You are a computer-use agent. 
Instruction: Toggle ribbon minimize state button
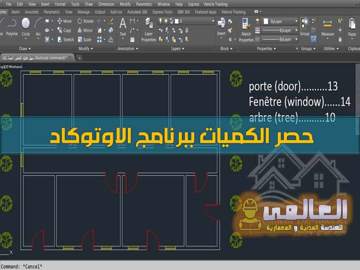[256, 12]
